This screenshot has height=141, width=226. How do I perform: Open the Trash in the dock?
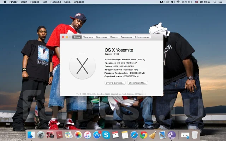(195, 135)
